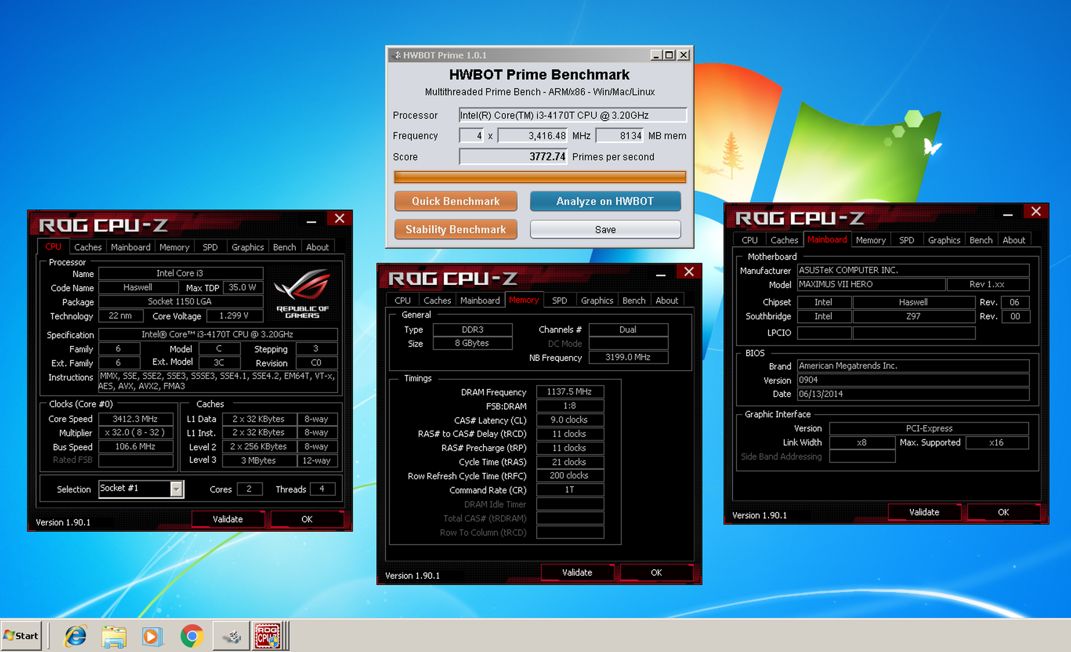The image size is (1071, 652).
Task: Maximize the HWBOT Prime window
Action: pos(670,55)
